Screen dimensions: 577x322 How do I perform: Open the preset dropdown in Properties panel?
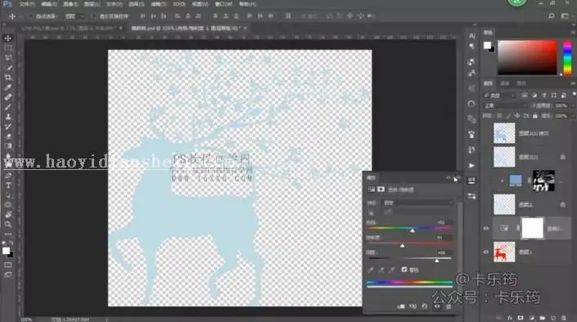click(418, 203)
